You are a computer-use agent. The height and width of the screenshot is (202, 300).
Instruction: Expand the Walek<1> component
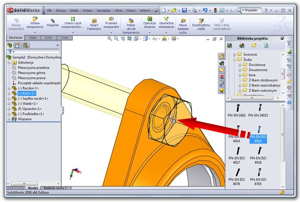tap(9, 104)
